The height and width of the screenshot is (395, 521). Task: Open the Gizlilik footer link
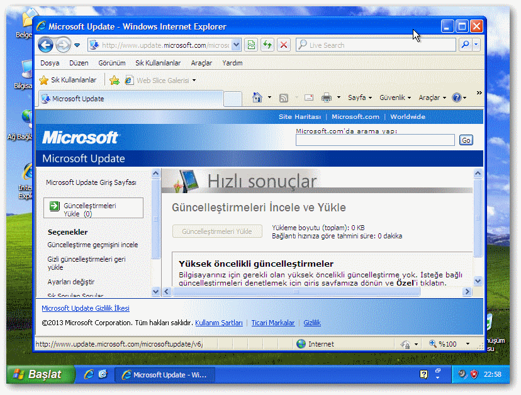(x=312, y=323)
